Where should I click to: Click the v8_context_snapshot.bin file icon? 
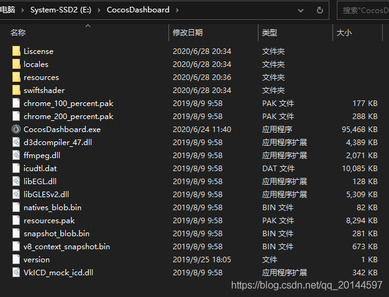(x=16, y=247)
